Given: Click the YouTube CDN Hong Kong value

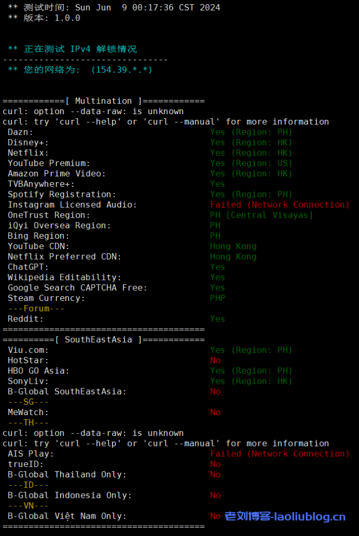Looking at the screenshot, I should tap(233, 247).
